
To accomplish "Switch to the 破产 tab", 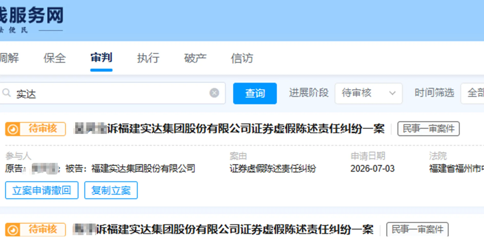I will pos(195,58).
